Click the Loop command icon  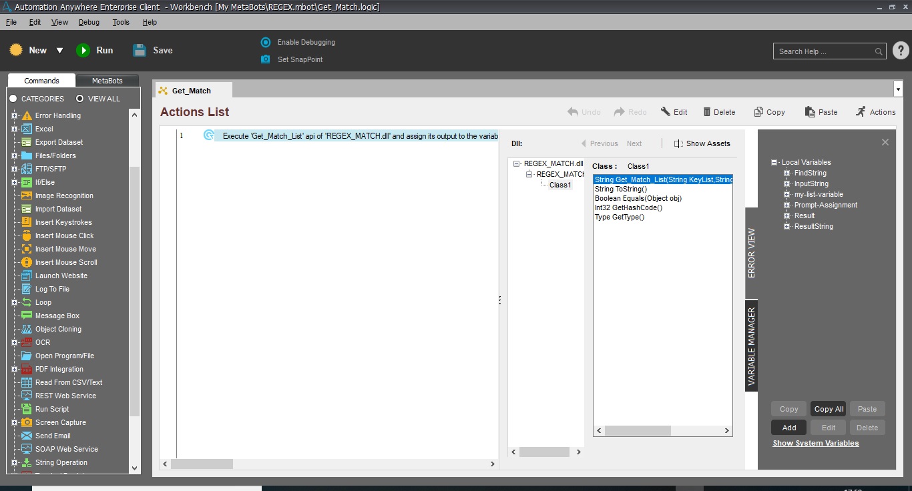pos(27,302)
